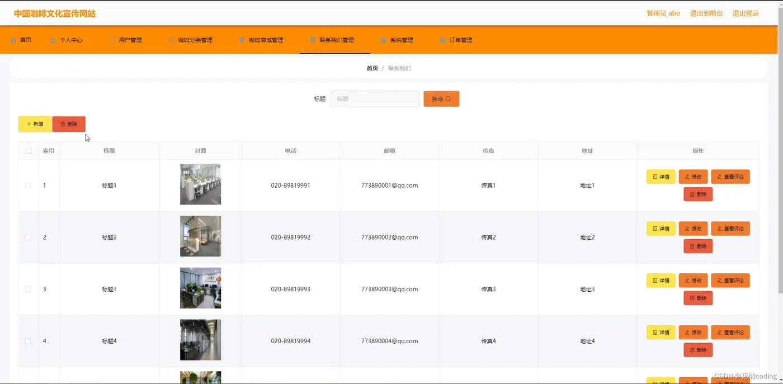Screen dimensions: 783x384
Task: Click 详情 button for row 标题4
Action: [661, 333]
